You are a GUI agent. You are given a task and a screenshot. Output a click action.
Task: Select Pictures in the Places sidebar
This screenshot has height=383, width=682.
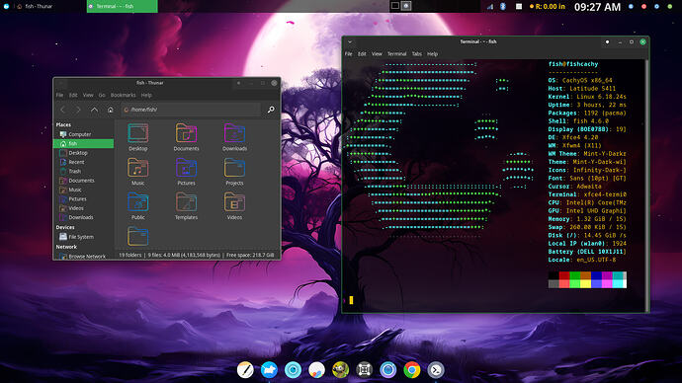click(83, 198)
